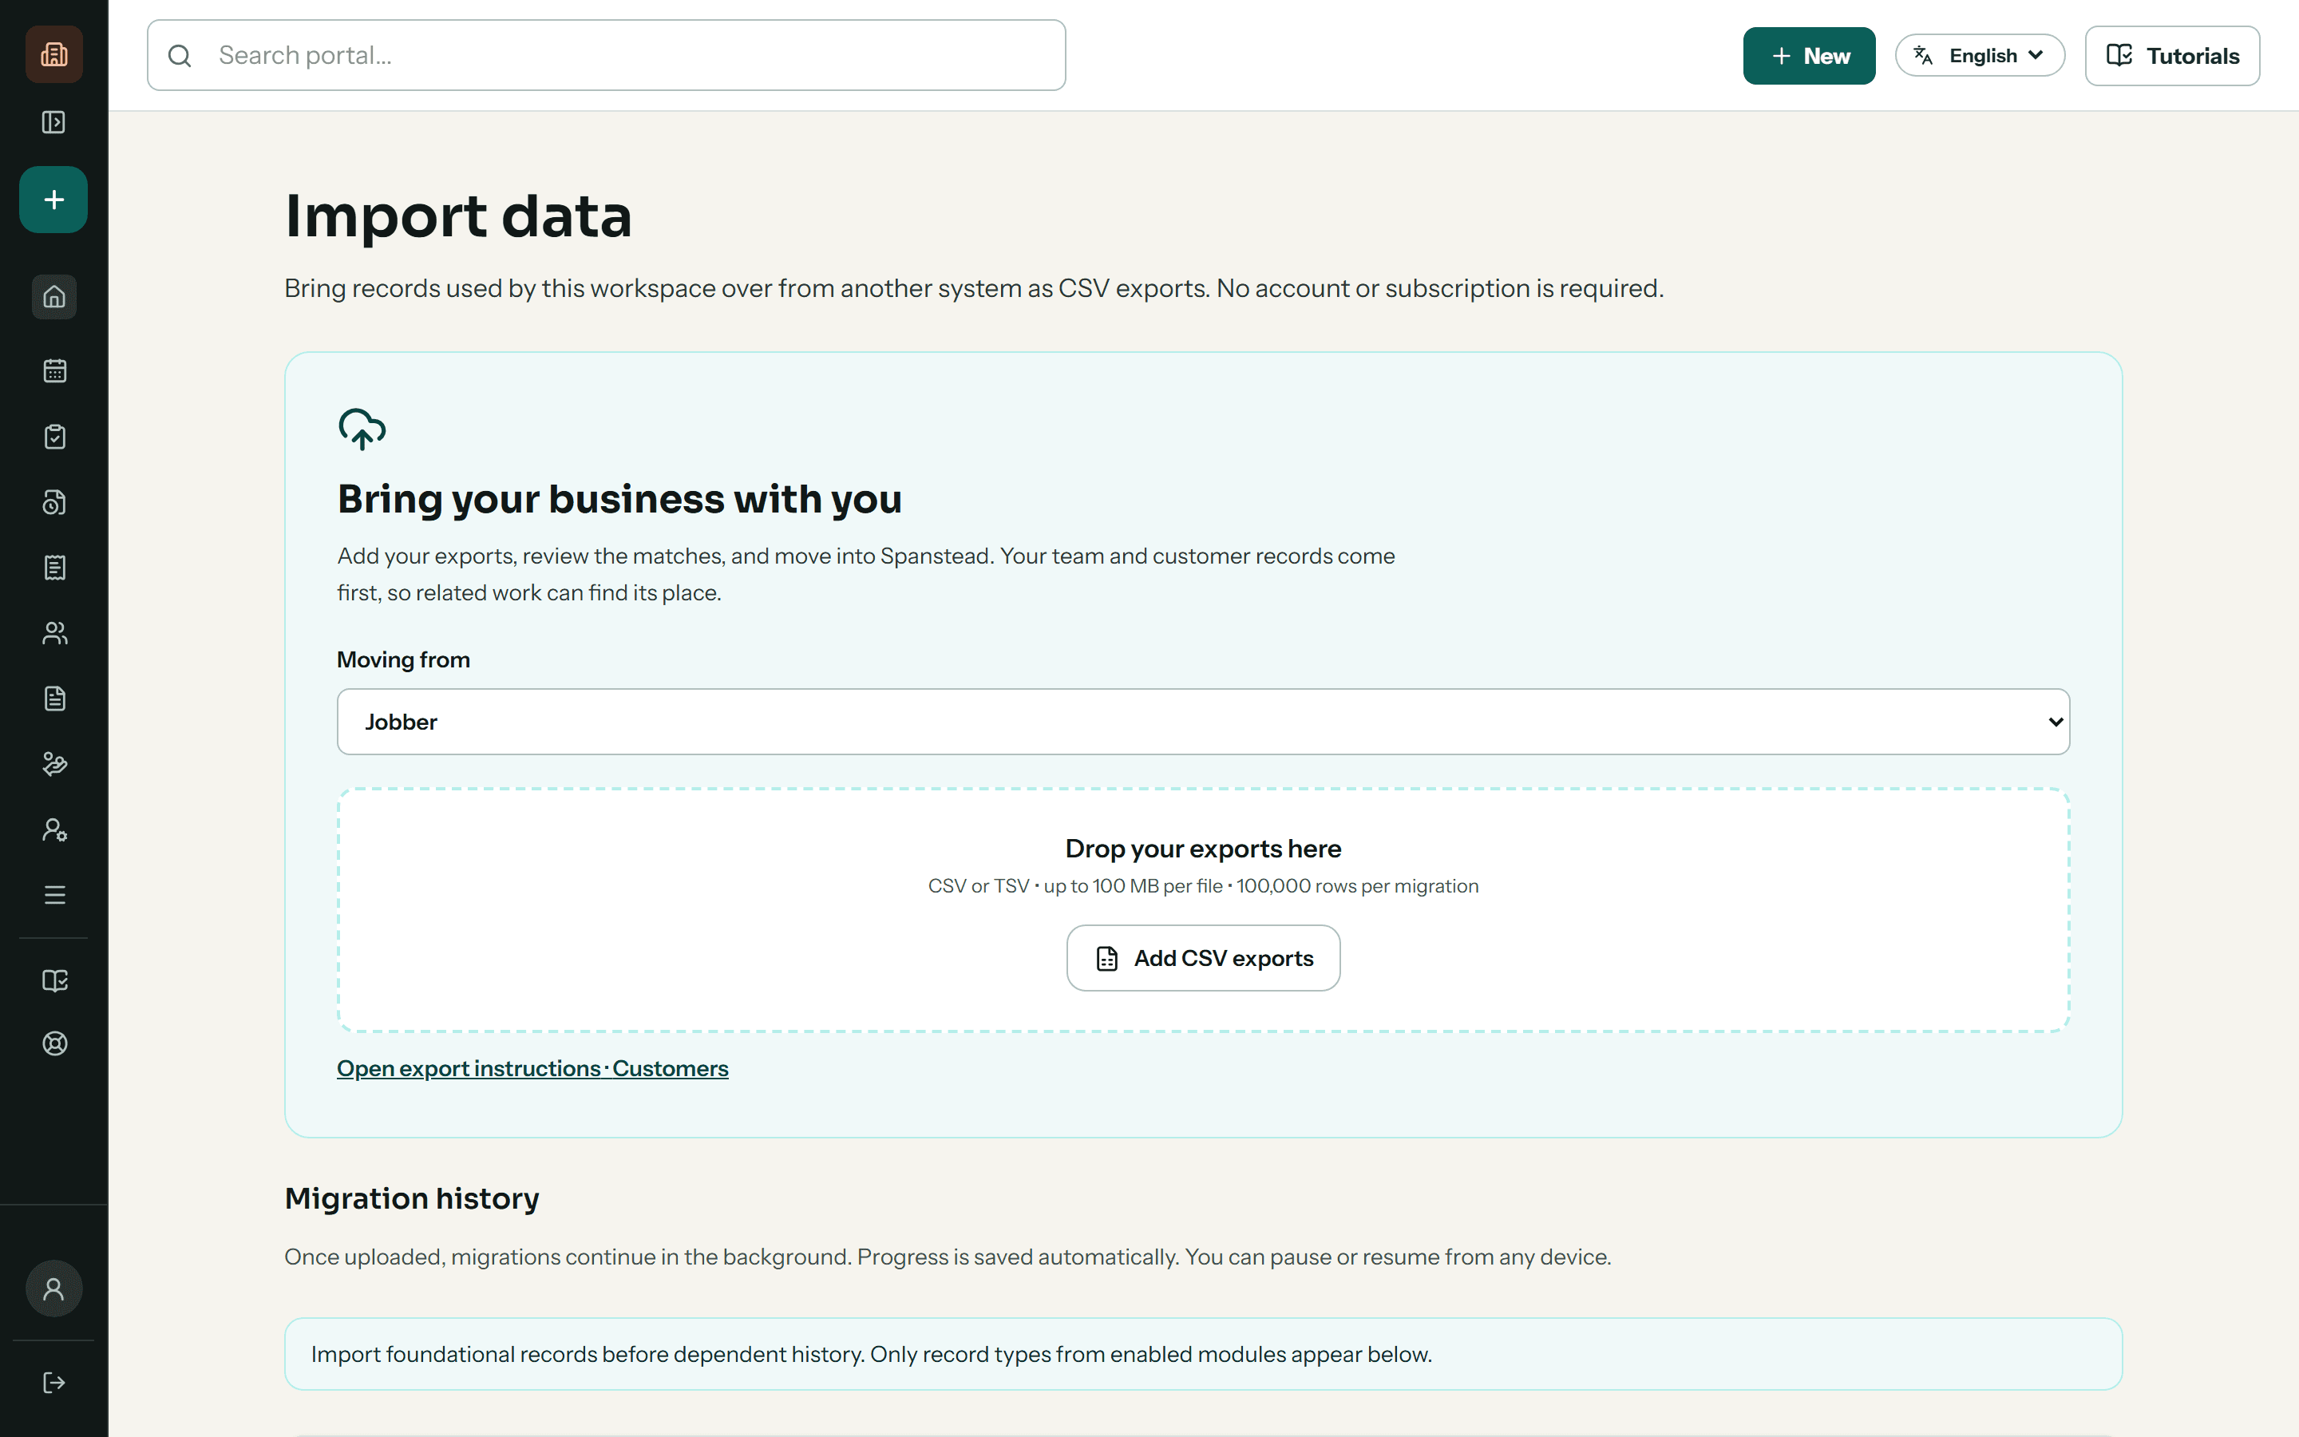Open the document text icon in sidebar
Viewport: 2299px width, 1437px height.
pos(54,699)
